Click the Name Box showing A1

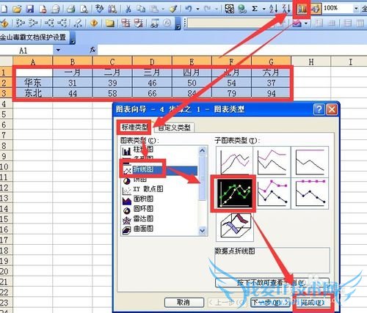[x=26, y=50]
